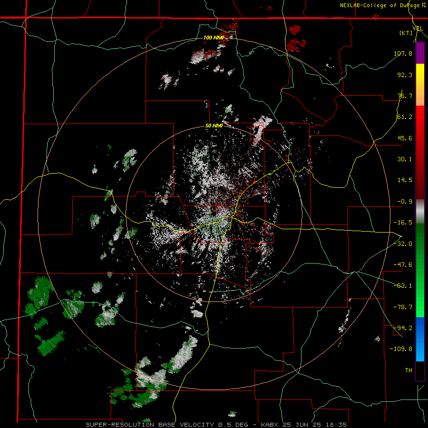Click the 100 NMI range ring label

coord(214,38)
